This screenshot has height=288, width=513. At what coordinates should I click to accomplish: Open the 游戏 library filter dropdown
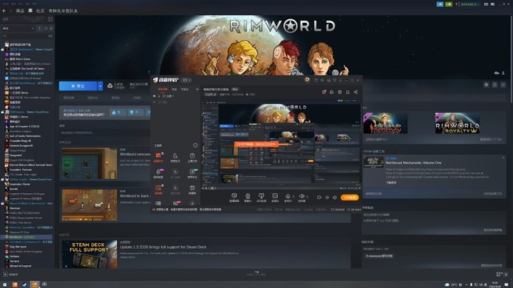(x=19, y=29)
